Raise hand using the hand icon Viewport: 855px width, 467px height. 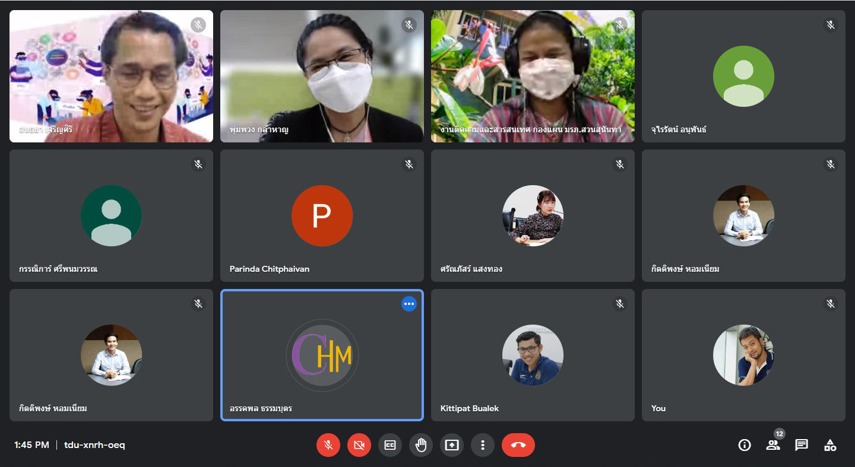click(421, 445)
